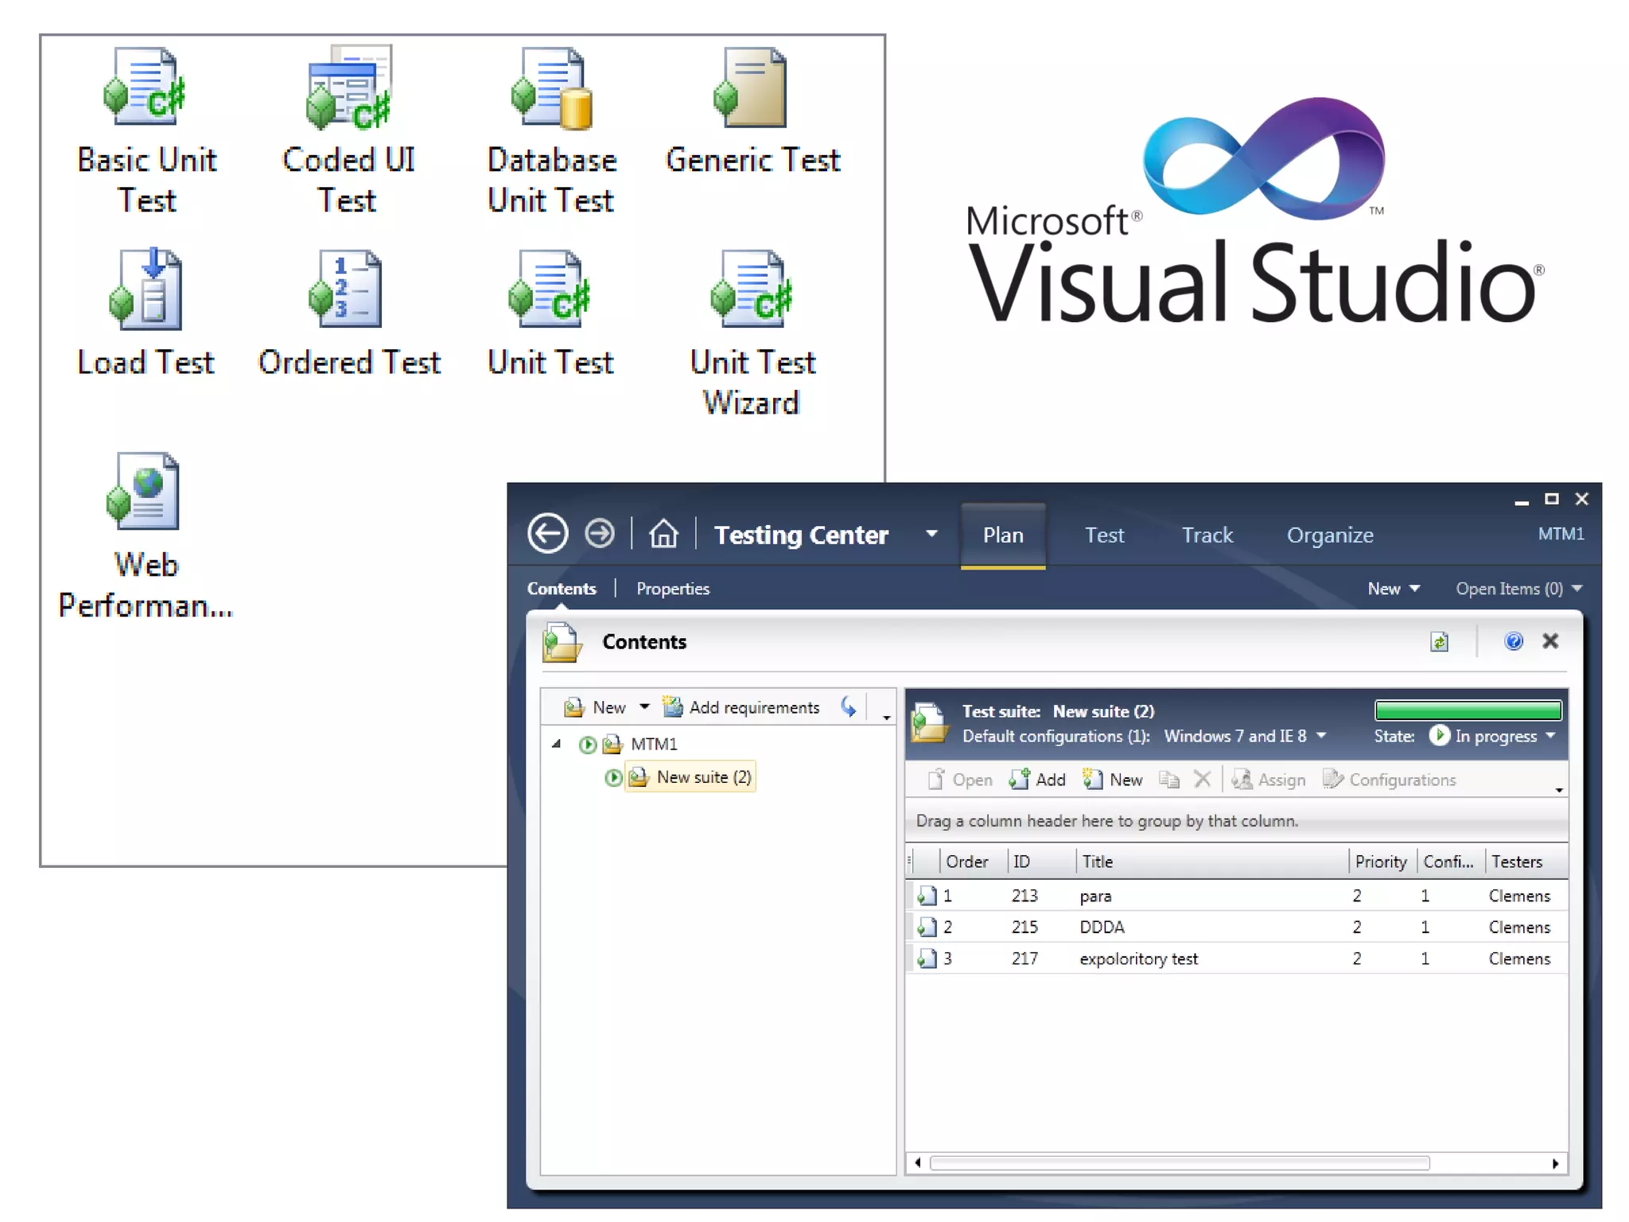Select the New suite (2) tree item
The height and width of the screenshot is (1222, 1629).
[703, 777]
